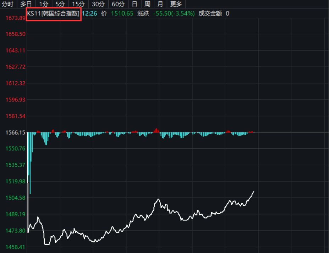Screen dimensions: 329x253
Task: Click the change value -55.50(-3.54%)
Action: [174, 13]
